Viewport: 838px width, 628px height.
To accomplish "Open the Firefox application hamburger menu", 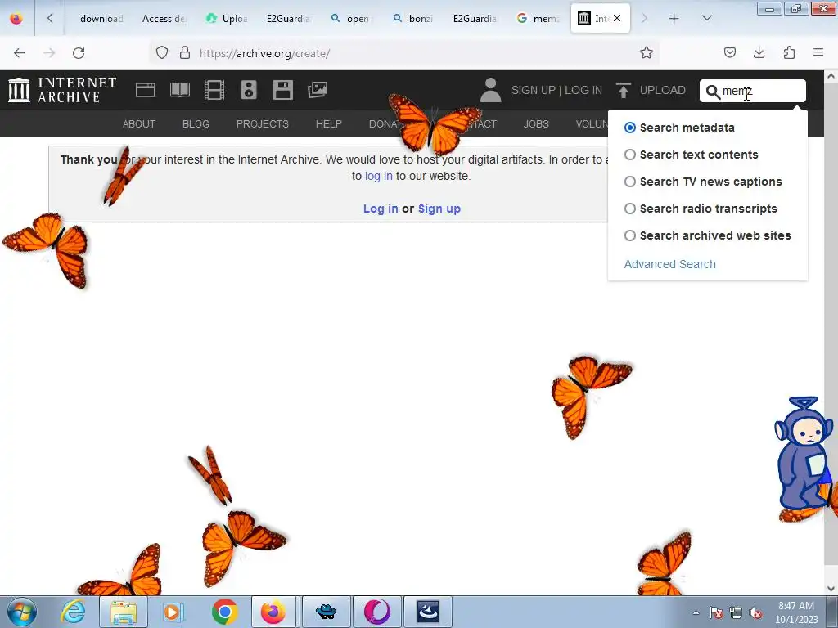I will click(818, 52).
